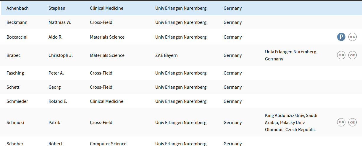Select first name Christoph J.
The image size is (362, 150).
pyautogui.click(x=60, y=55)
